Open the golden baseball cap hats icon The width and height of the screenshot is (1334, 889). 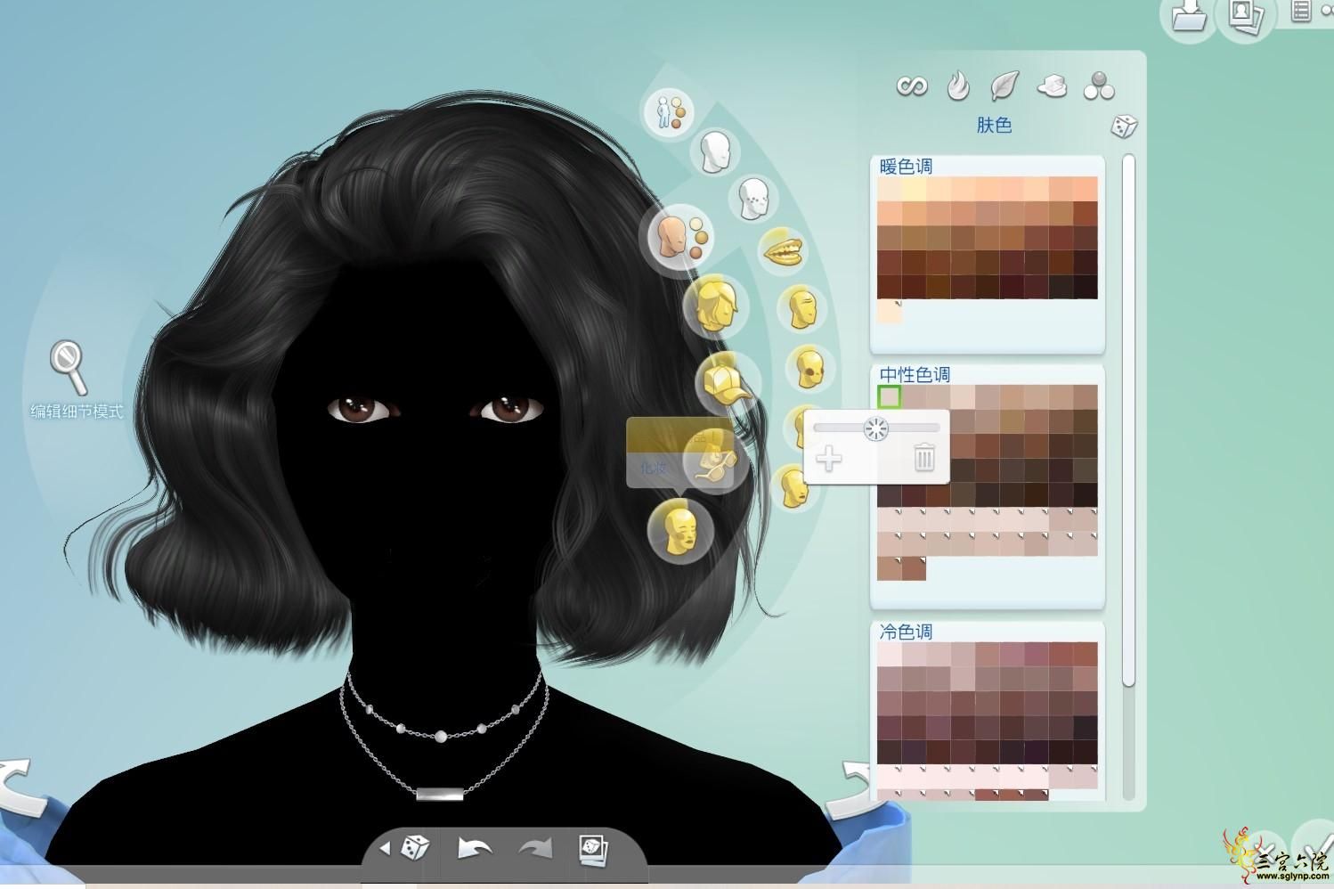(x=727, y=384)
